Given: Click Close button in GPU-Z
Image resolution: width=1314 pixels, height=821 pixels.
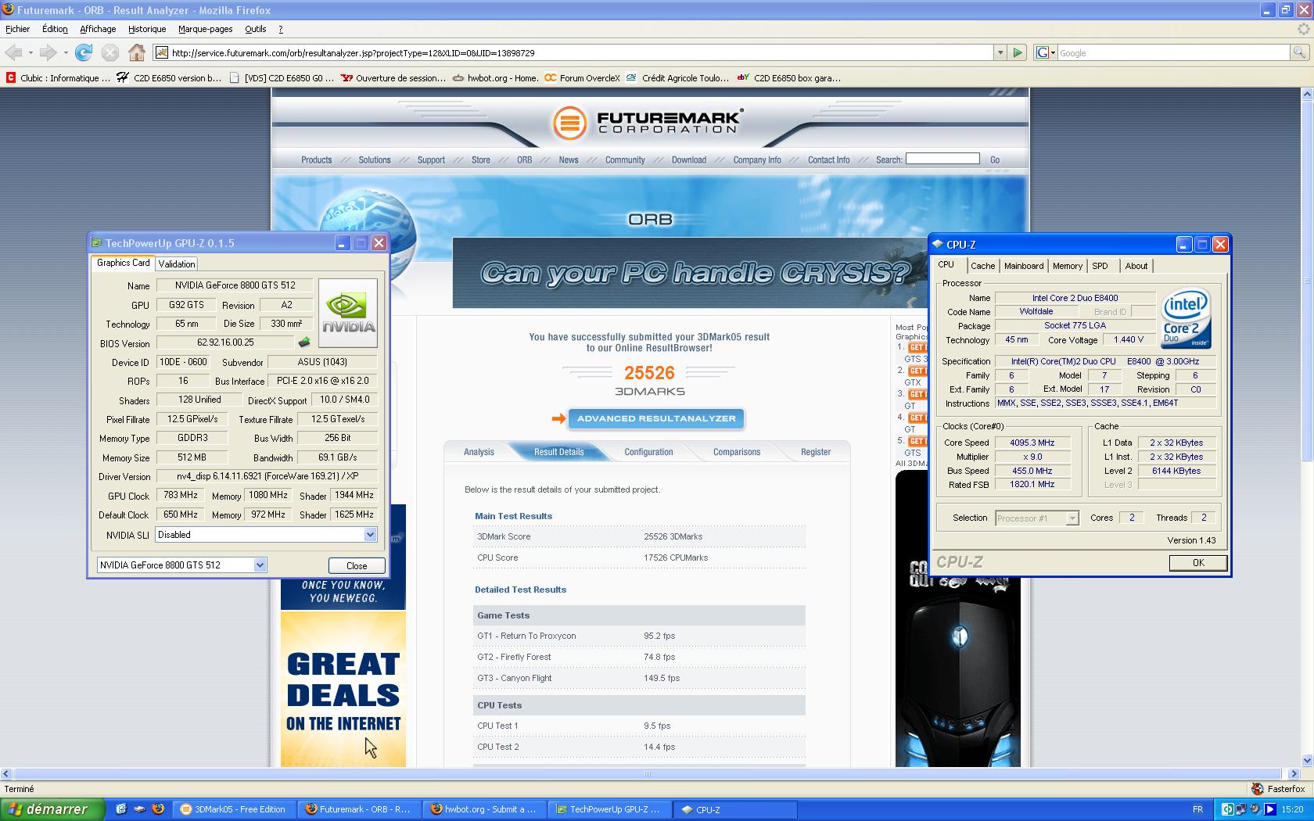Looking at the screenshot, I should (357, 565).
